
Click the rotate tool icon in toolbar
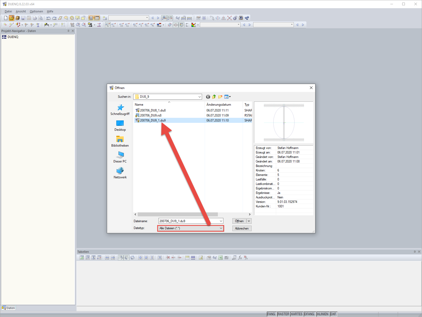[218, 18]
